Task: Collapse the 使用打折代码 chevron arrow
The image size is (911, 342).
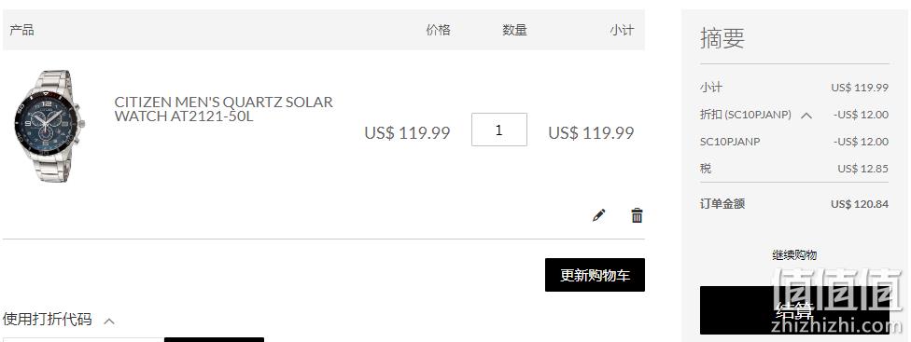Action: [108, 321]
